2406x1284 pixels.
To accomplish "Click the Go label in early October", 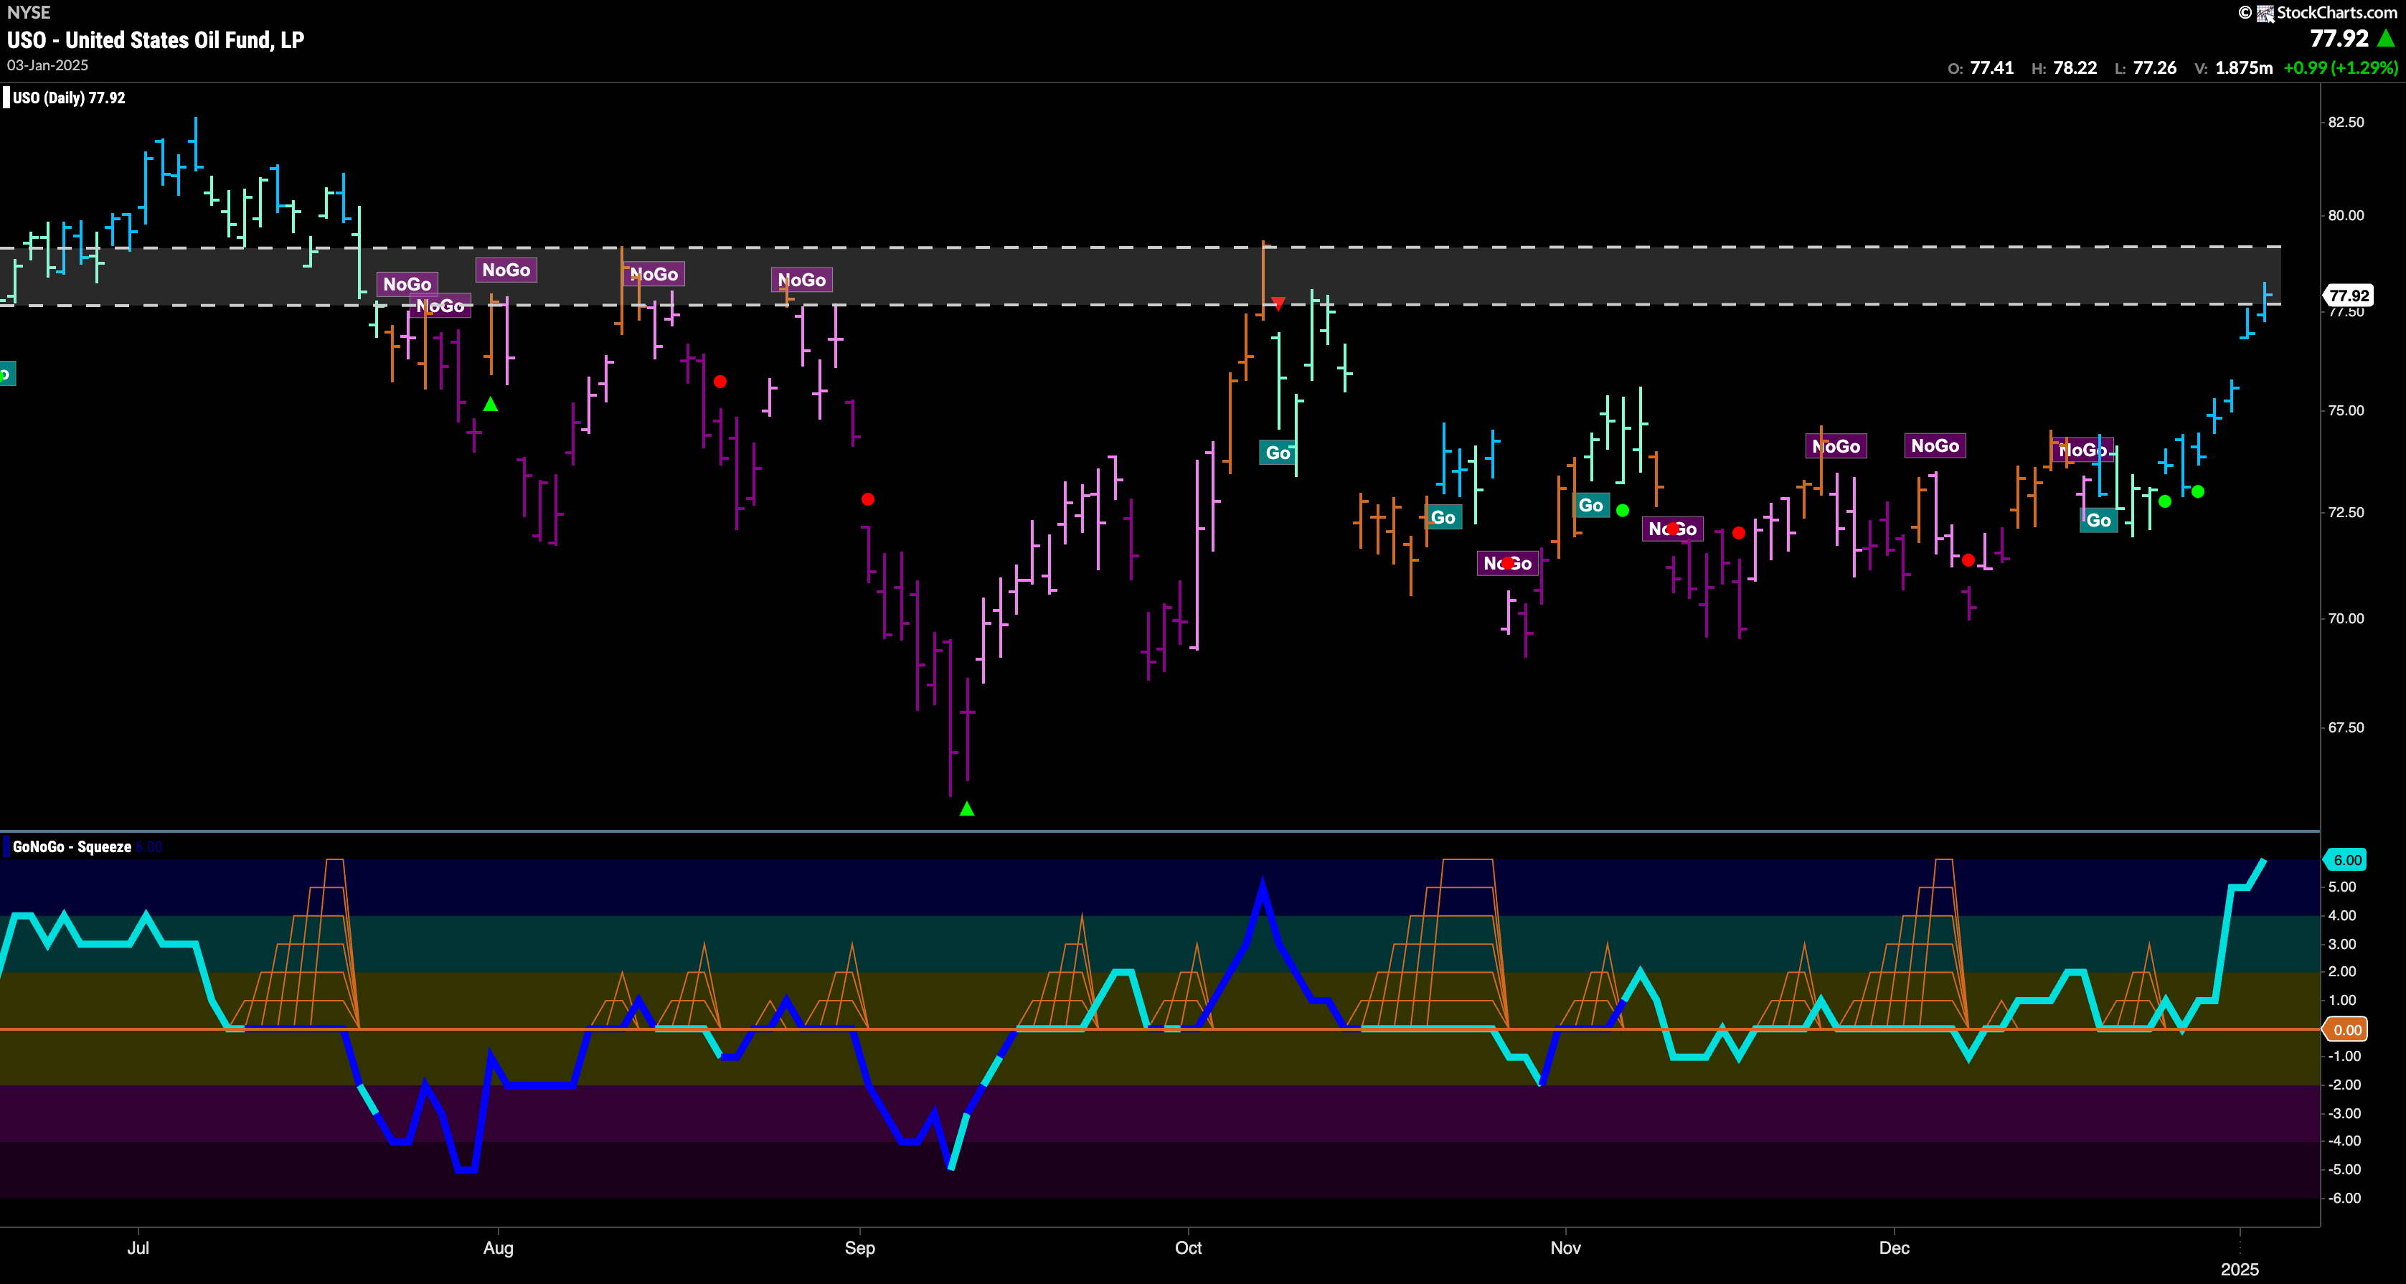I will pyautogui.click(x=1277, y=453).
